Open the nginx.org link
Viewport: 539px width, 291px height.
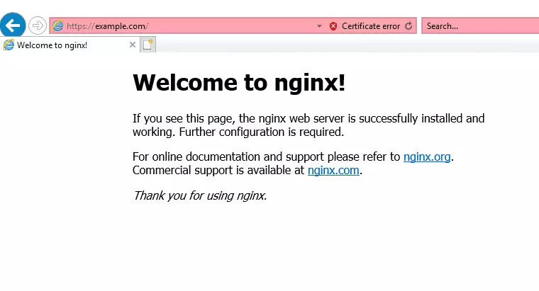tap(427, 156)
